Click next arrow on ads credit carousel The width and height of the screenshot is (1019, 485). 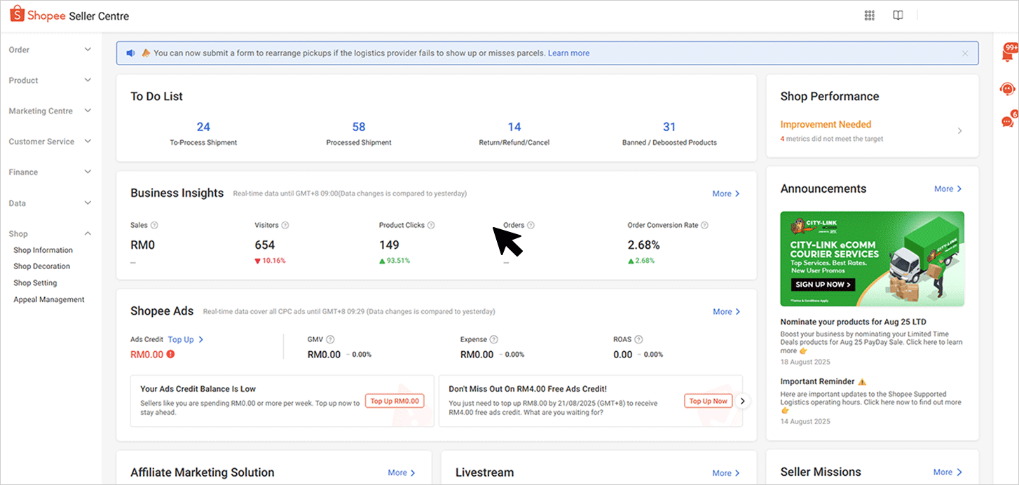click(x=744, y=401)
